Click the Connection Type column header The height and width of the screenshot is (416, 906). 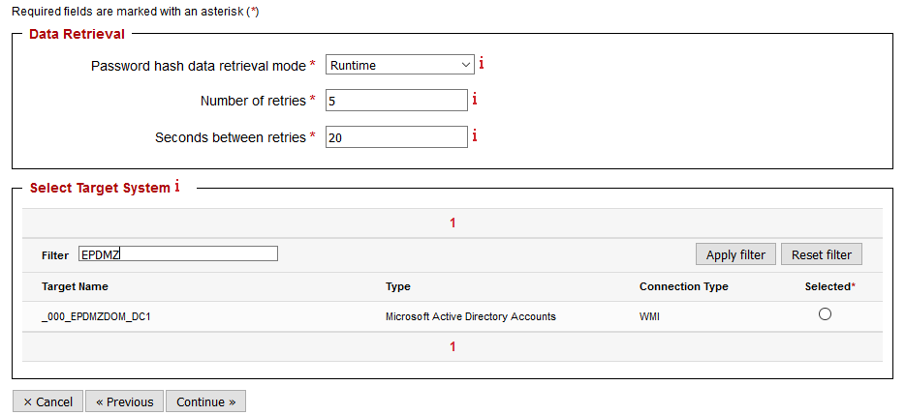(683, 286)
